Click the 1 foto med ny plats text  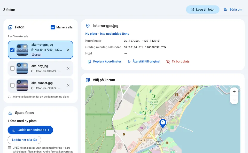(x=22, y=121)
